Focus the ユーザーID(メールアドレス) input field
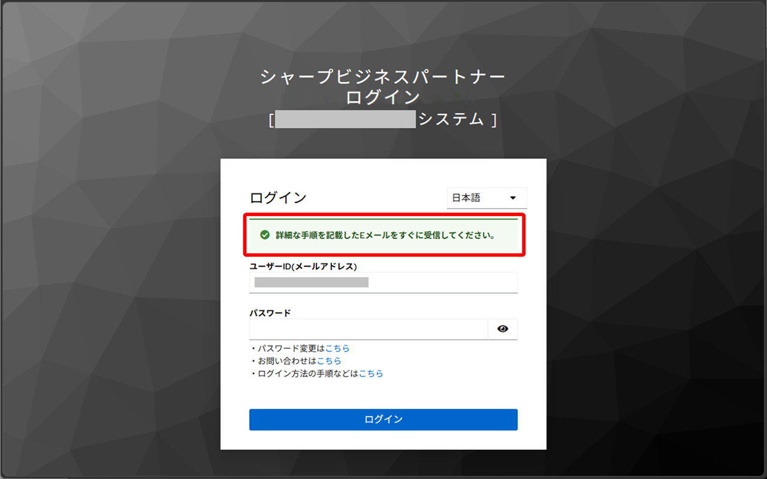Viewport: 767px width, 479px height. click(x=383, y=283)
